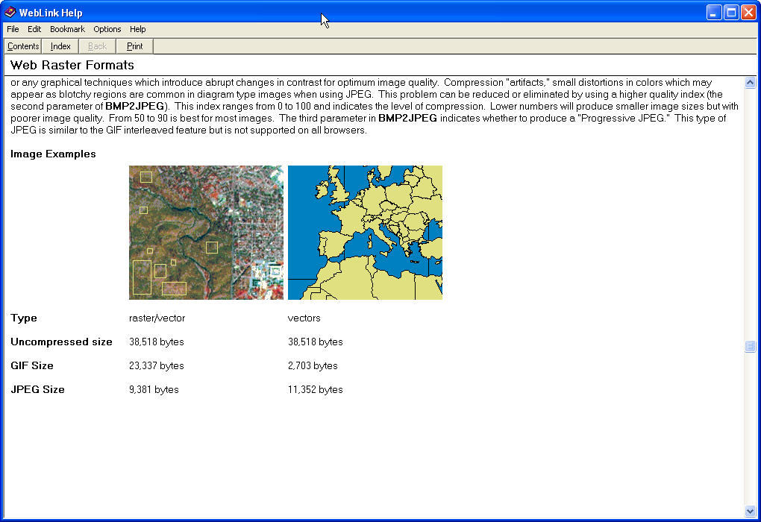Click the 9,381 bytes JPEG value
The image size is (761, 522).
pos(154,389)
